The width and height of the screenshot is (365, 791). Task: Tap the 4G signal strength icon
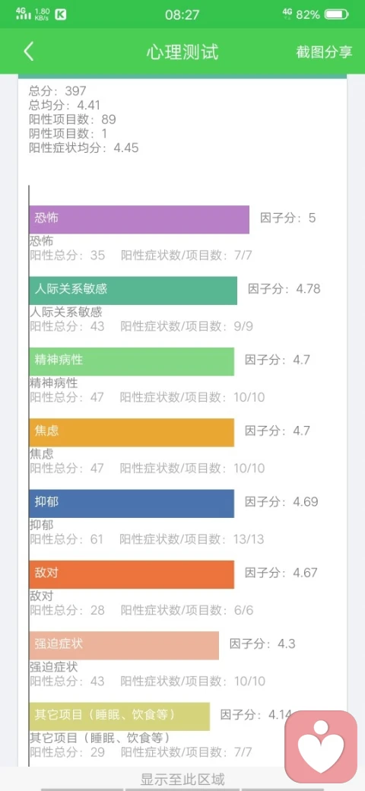click(x=23, y=14)
